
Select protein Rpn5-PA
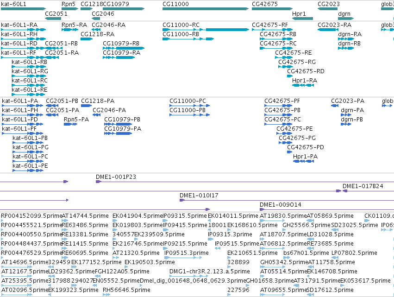(71, 124)
